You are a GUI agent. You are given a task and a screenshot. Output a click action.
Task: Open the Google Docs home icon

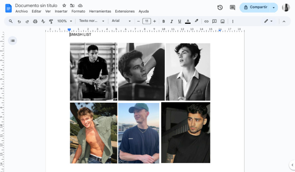click(x=8, y=8)
